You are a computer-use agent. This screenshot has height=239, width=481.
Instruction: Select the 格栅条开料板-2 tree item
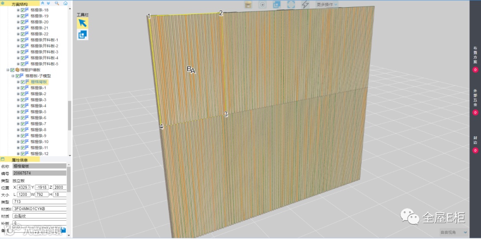tap(45, 46)
